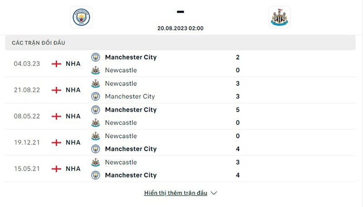Click England flag on 04.03.23 match

click(56, 64)
